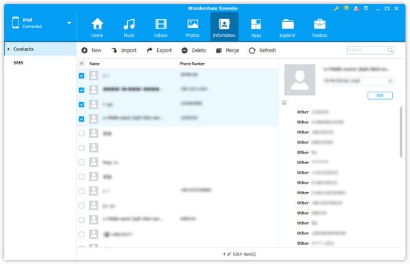Uncheck the third contact row checkbox

(81, 105)
